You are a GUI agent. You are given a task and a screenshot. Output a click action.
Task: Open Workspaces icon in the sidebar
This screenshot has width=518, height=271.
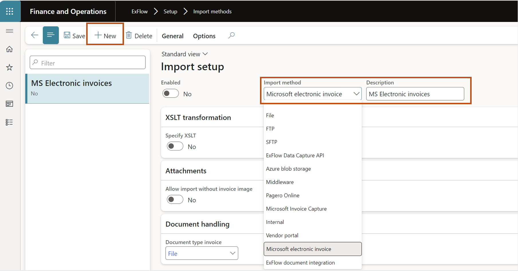pos(9,104)
